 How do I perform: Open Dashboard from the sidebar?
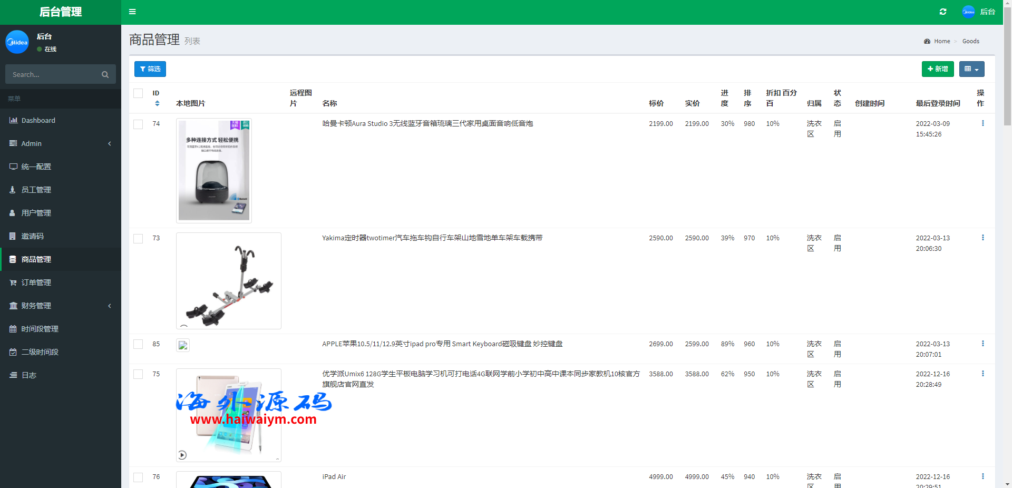point(38,120)
